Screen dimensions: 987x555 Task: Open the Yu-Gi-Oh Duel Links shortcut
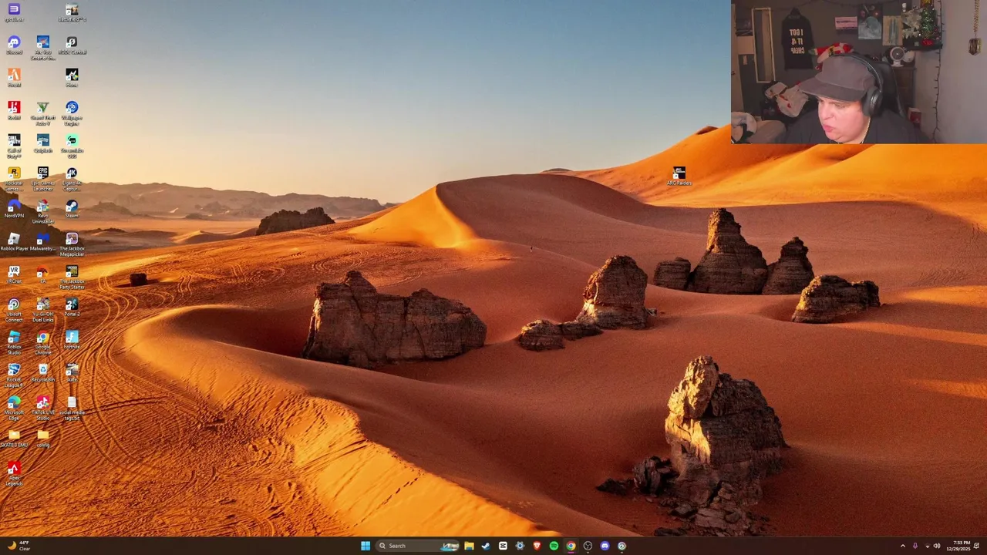[x=43, y=311]
